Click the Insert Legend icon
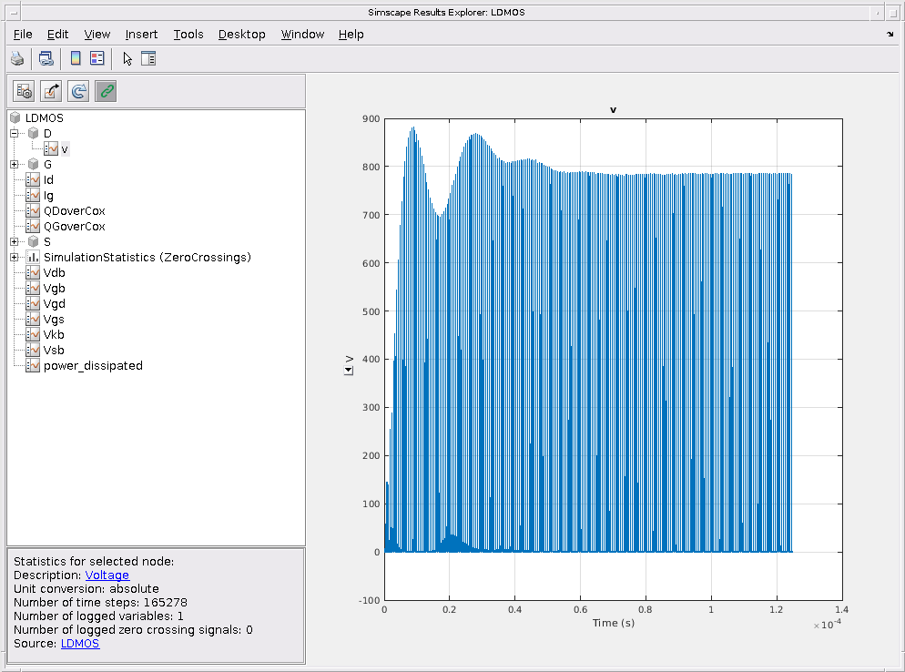905x672 pixels. coord(97,59)
